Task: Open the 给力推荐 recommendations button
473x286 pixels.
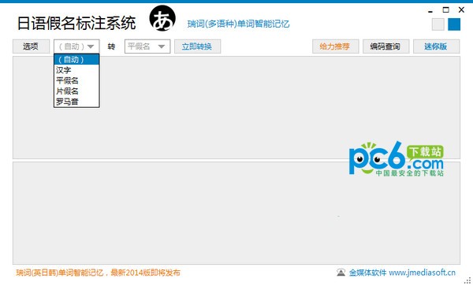Action: pyautogui.click(x=336, y=46)
